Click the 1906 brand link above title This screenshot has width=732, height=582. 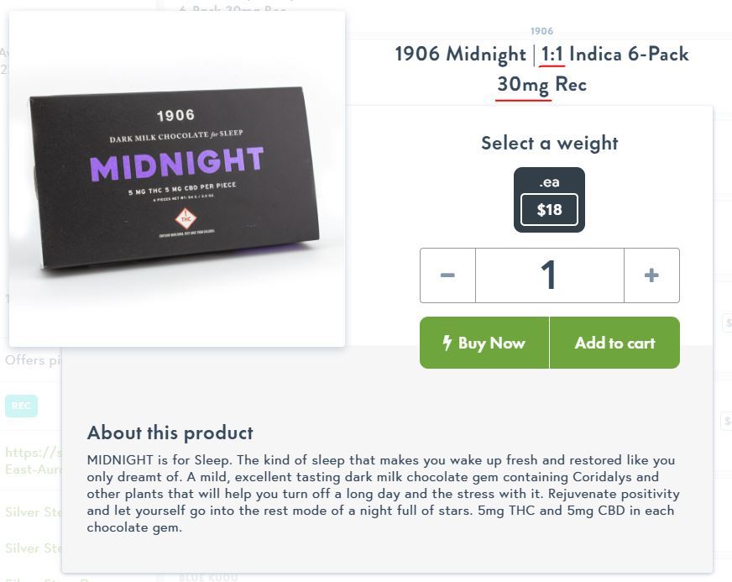pyautogui.click(x=541, y=31)
